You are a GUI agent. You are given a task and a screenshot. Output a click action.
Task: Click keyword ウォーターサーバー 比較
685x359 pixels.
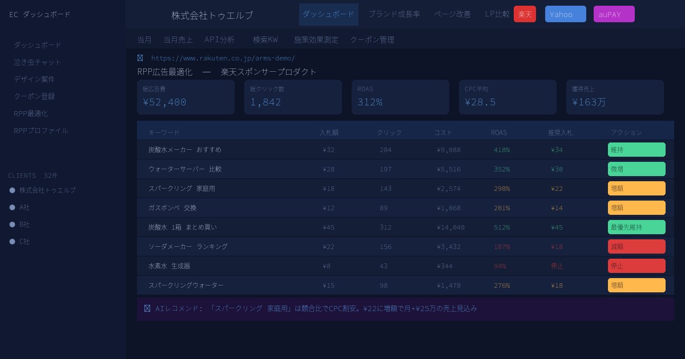pos(185,169)
